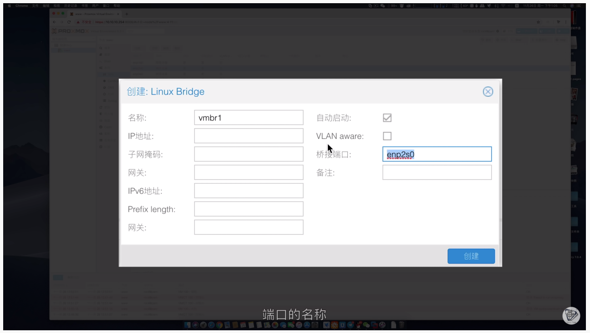This screenshot has width=590, height=333.
Task: Launch App Store from the dock
Action: pyautogui.click(x=307, y=325)
